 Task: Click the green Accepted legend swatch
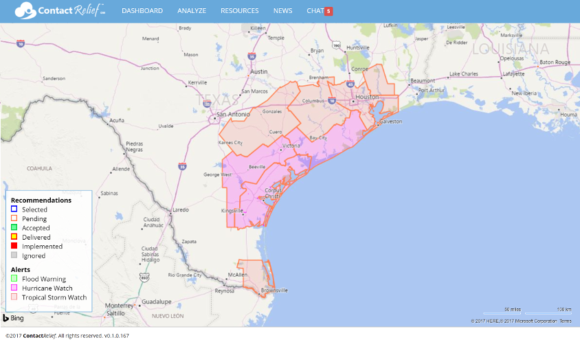click(14, 227)
